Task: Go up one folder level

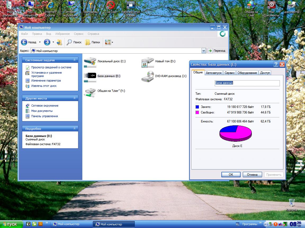Action: point(59,42)
